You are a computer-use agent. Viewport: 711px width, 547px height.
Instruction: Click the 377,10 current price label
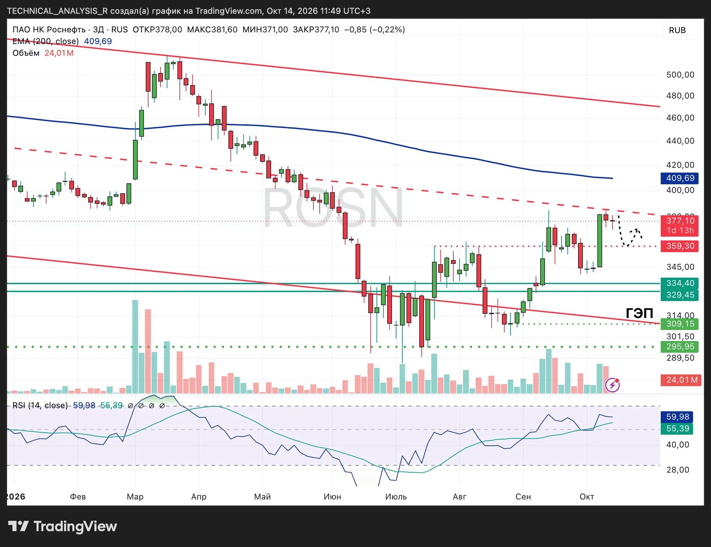point(680,221)
